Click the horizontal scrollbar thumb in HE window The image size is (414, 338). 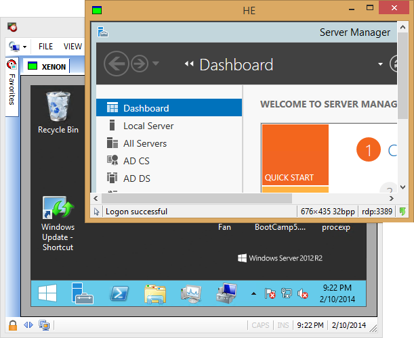point(196,198)
